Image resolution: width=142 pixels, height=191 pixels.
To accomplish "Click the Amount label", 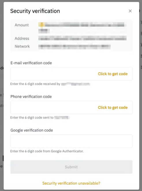I will click(22, 25).
